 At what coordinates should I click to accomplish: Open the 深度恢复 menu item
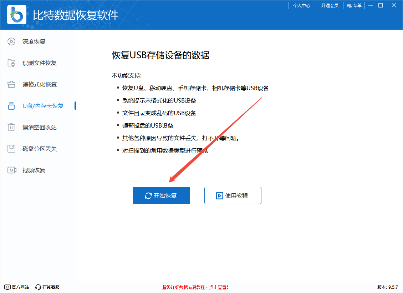coord(34,41)
